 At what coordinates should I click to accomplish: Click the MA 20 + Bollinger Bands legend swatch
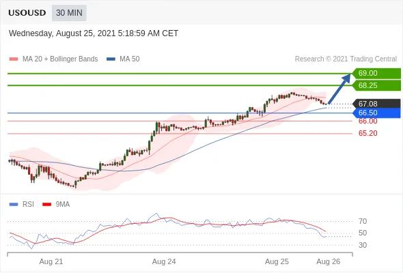pos(14,59)
